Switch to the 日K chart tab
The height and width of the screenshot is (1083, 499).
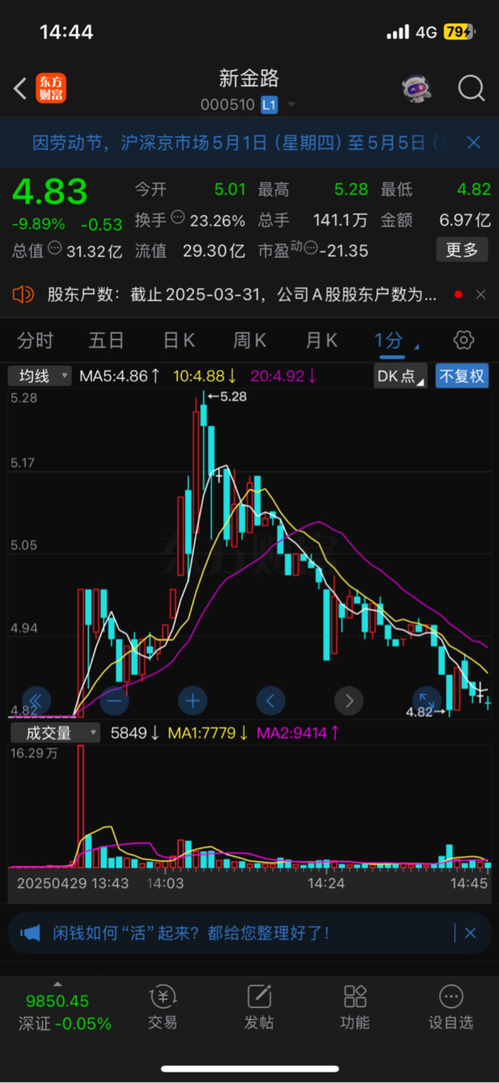coord(179,340)
